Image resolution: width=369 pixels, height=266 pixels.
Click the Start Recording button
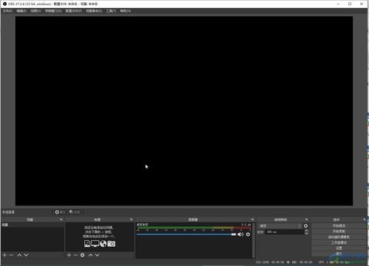[339, 231]
